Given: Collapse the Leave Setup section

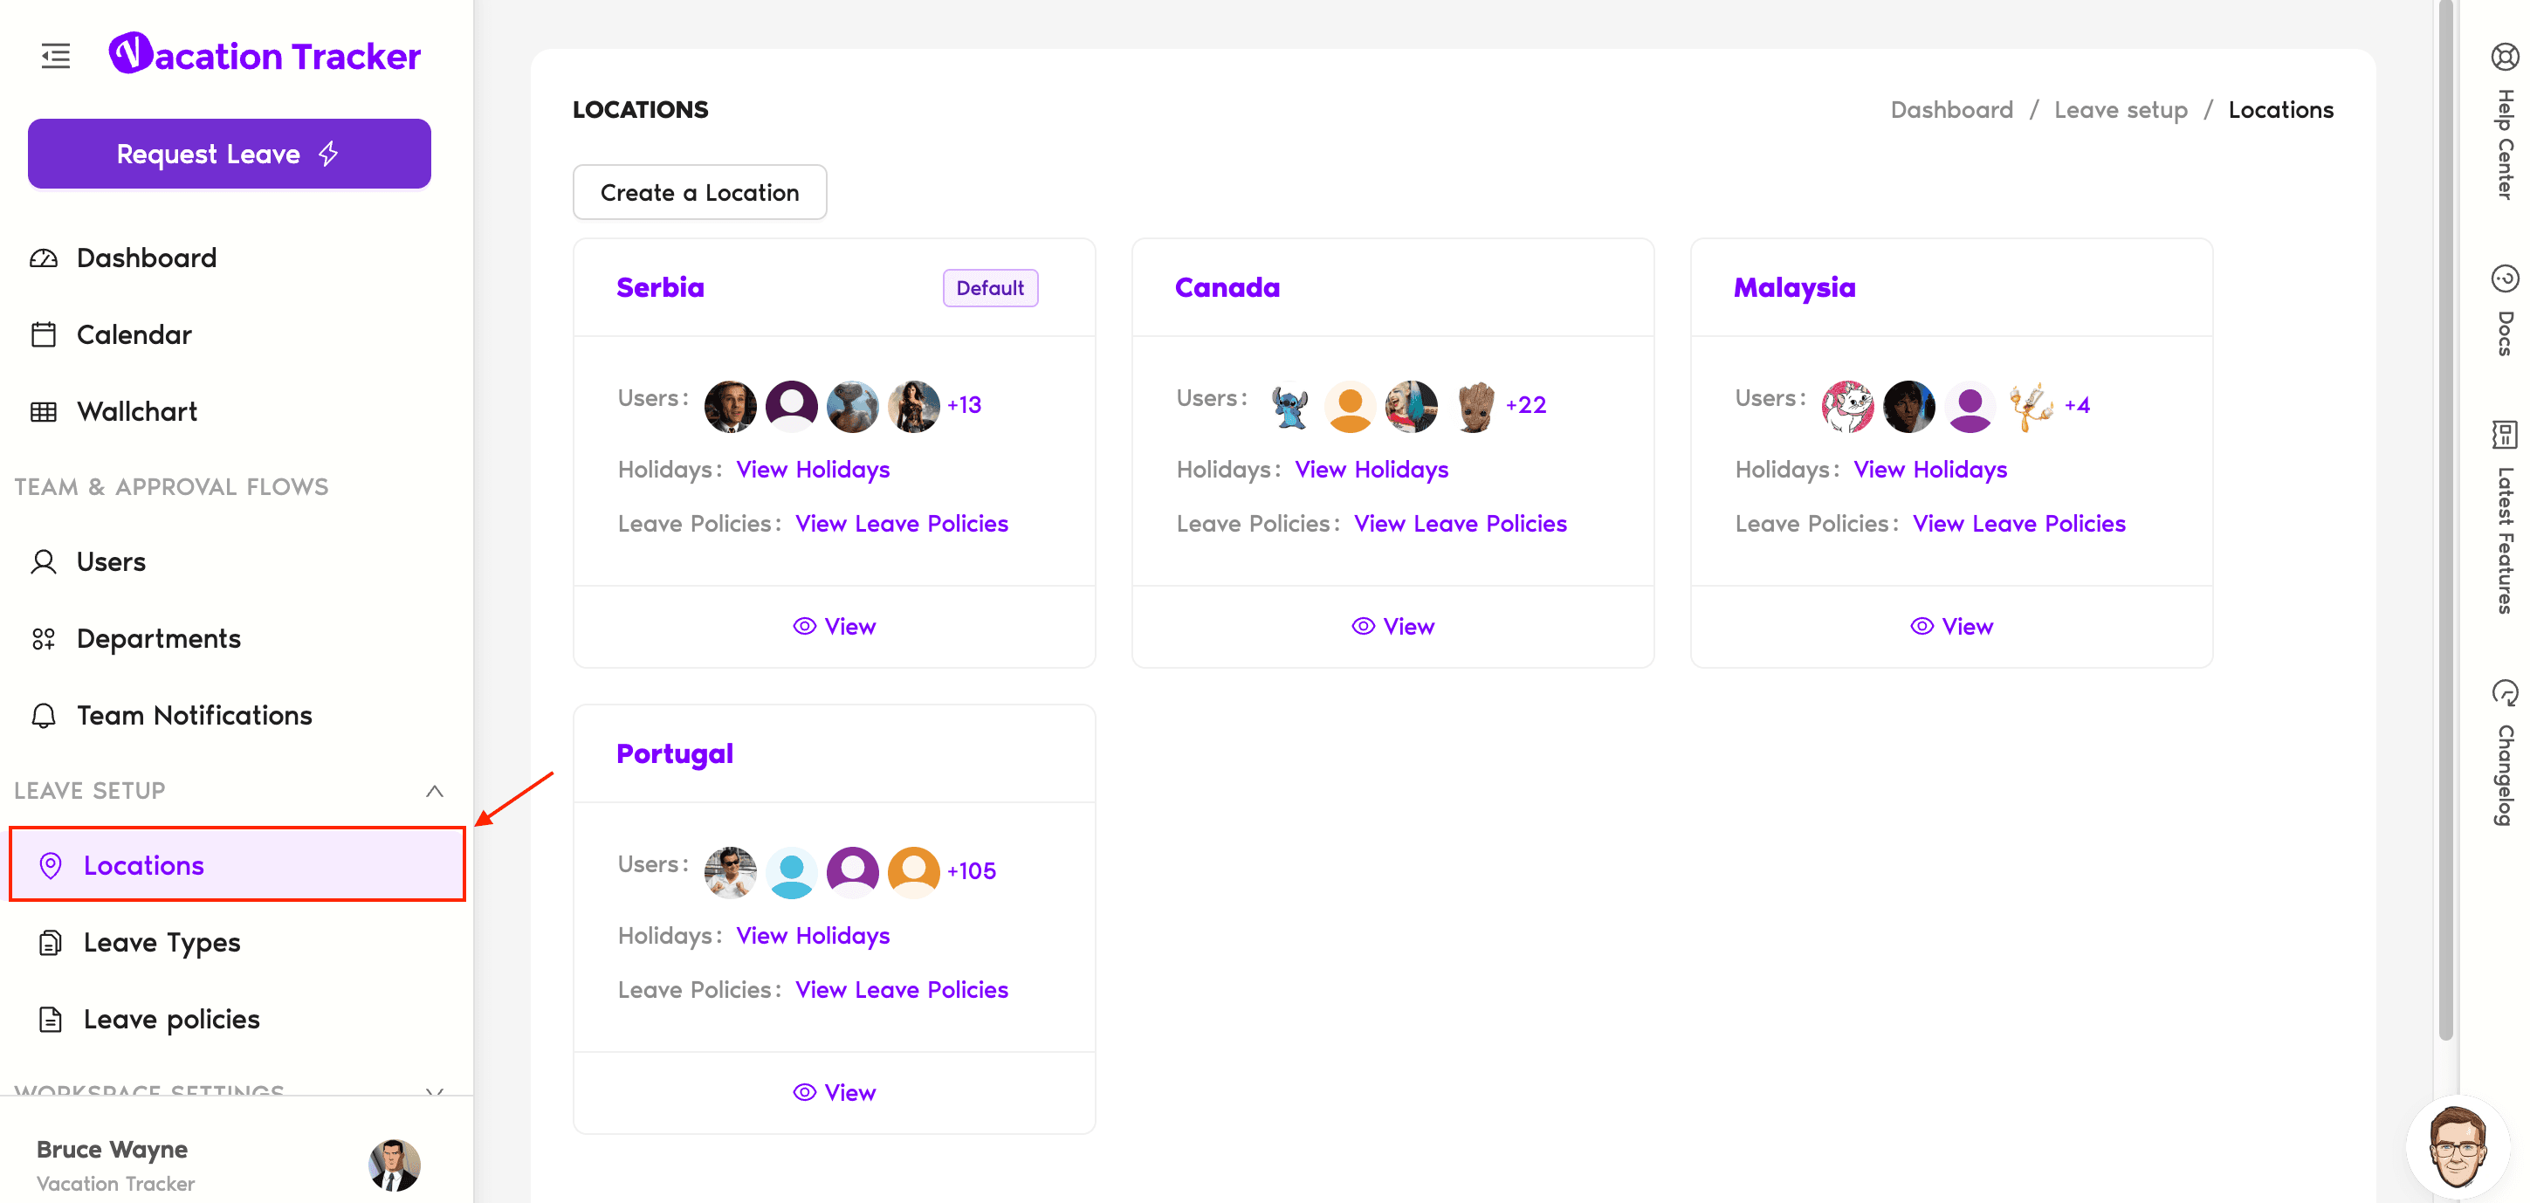Looking at the screenshot, I should (x=434, y=791).
